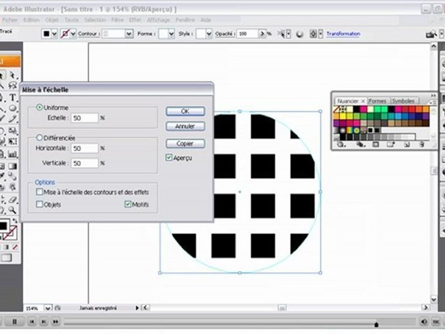This screenshot has width=445, height=334.
Task: Select the Column Graph tool
Action: tap(13, 154)
